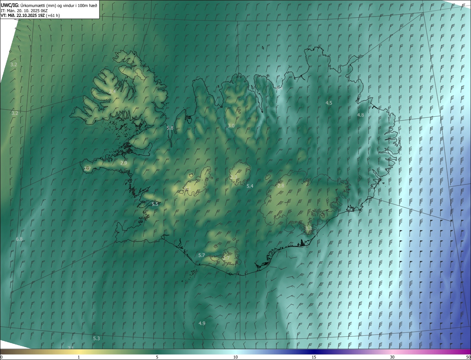Click the map value 2.3 on the glacier
The width and height of the screenshot is (471, 360).
(234, 177)
